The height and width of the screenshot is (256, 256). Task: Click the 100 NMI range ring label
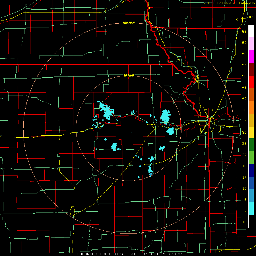coord(129,23)
